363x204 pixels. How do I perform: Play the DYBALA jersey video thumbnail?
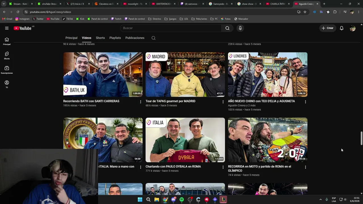(185, 140)
